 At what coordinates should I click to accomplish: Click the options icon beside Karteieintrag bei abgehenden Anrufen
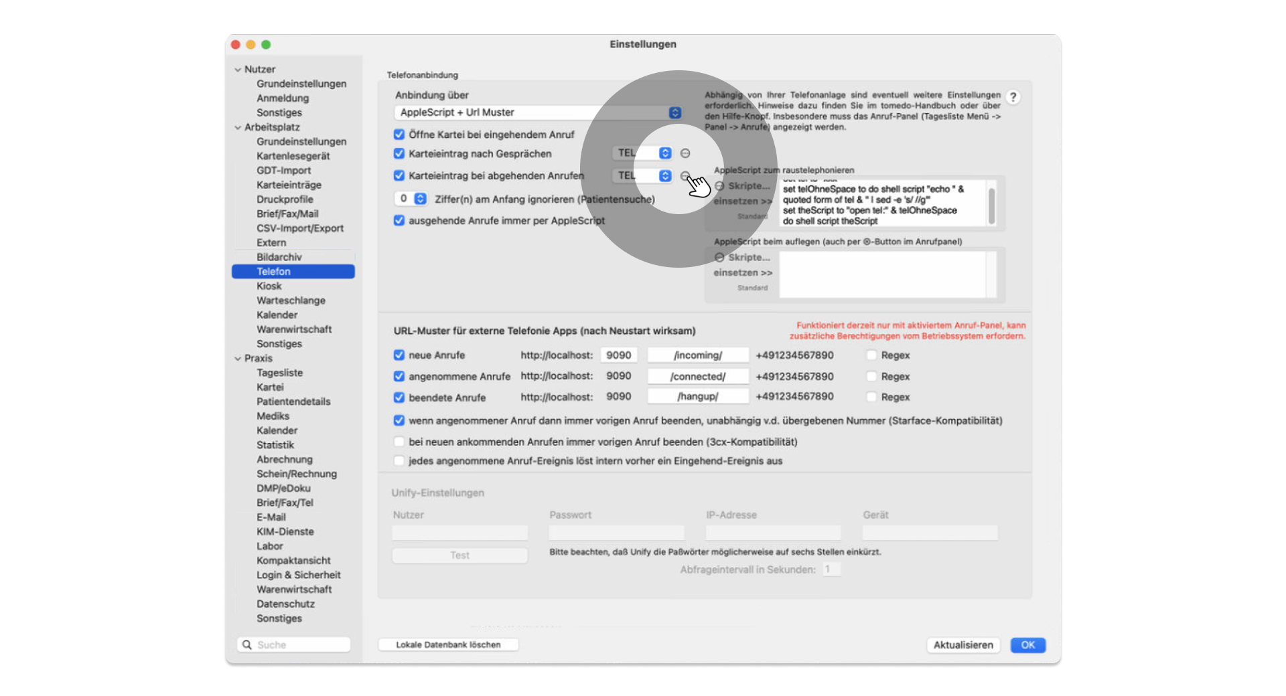685,176
